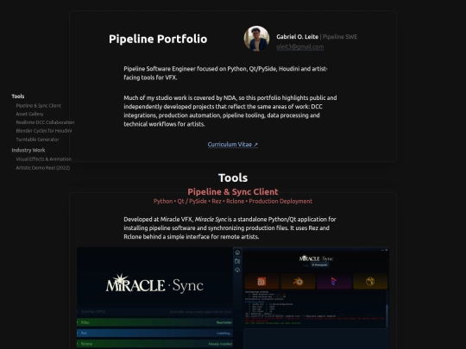Click the Pipeline & Sync Client title

(x=233, y=191)
